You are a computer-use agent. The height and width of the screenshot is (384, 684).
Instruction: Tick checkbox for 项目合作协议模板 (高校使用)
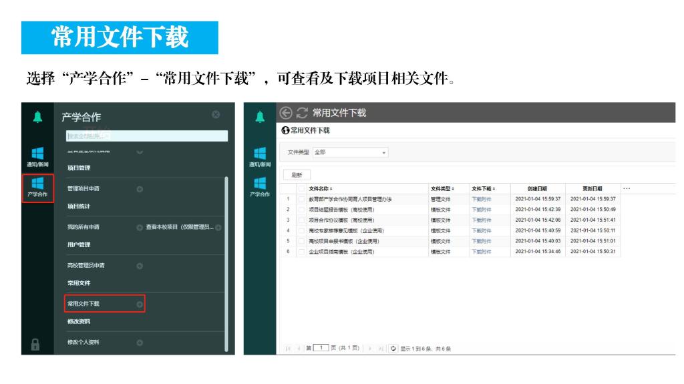click(302, 220)
